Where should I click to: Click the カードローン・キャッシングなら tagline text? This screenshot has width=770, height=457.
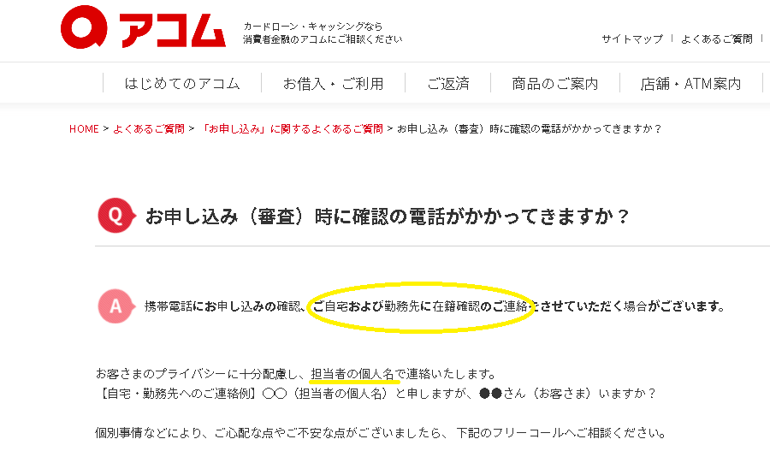click(x=313, y=27)
